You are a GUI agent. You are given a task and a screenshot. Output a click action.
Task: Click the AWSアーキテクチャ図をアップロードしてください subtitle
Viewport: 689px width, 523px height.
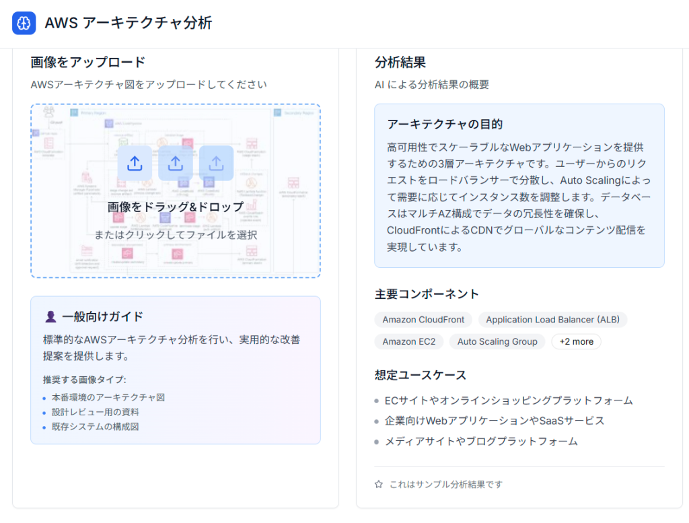pyautogui.click(x=149, y=84)
